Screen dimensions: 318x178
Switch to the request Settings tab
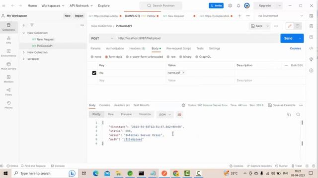[214, 48]
